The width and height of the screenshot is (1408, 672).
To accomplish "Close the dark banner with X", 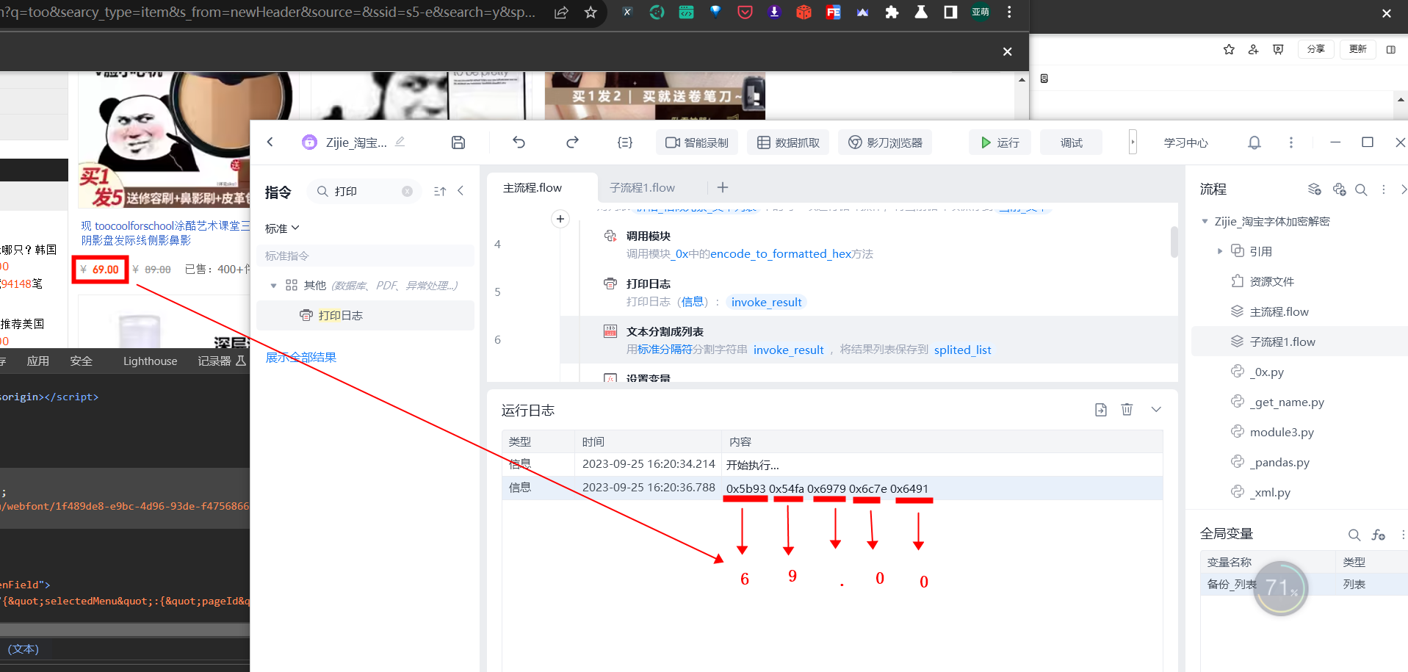I will click(x=1008, y=51).
